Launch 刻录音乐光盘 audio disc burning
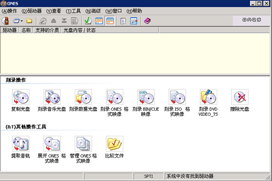 (x=52, y=97)
